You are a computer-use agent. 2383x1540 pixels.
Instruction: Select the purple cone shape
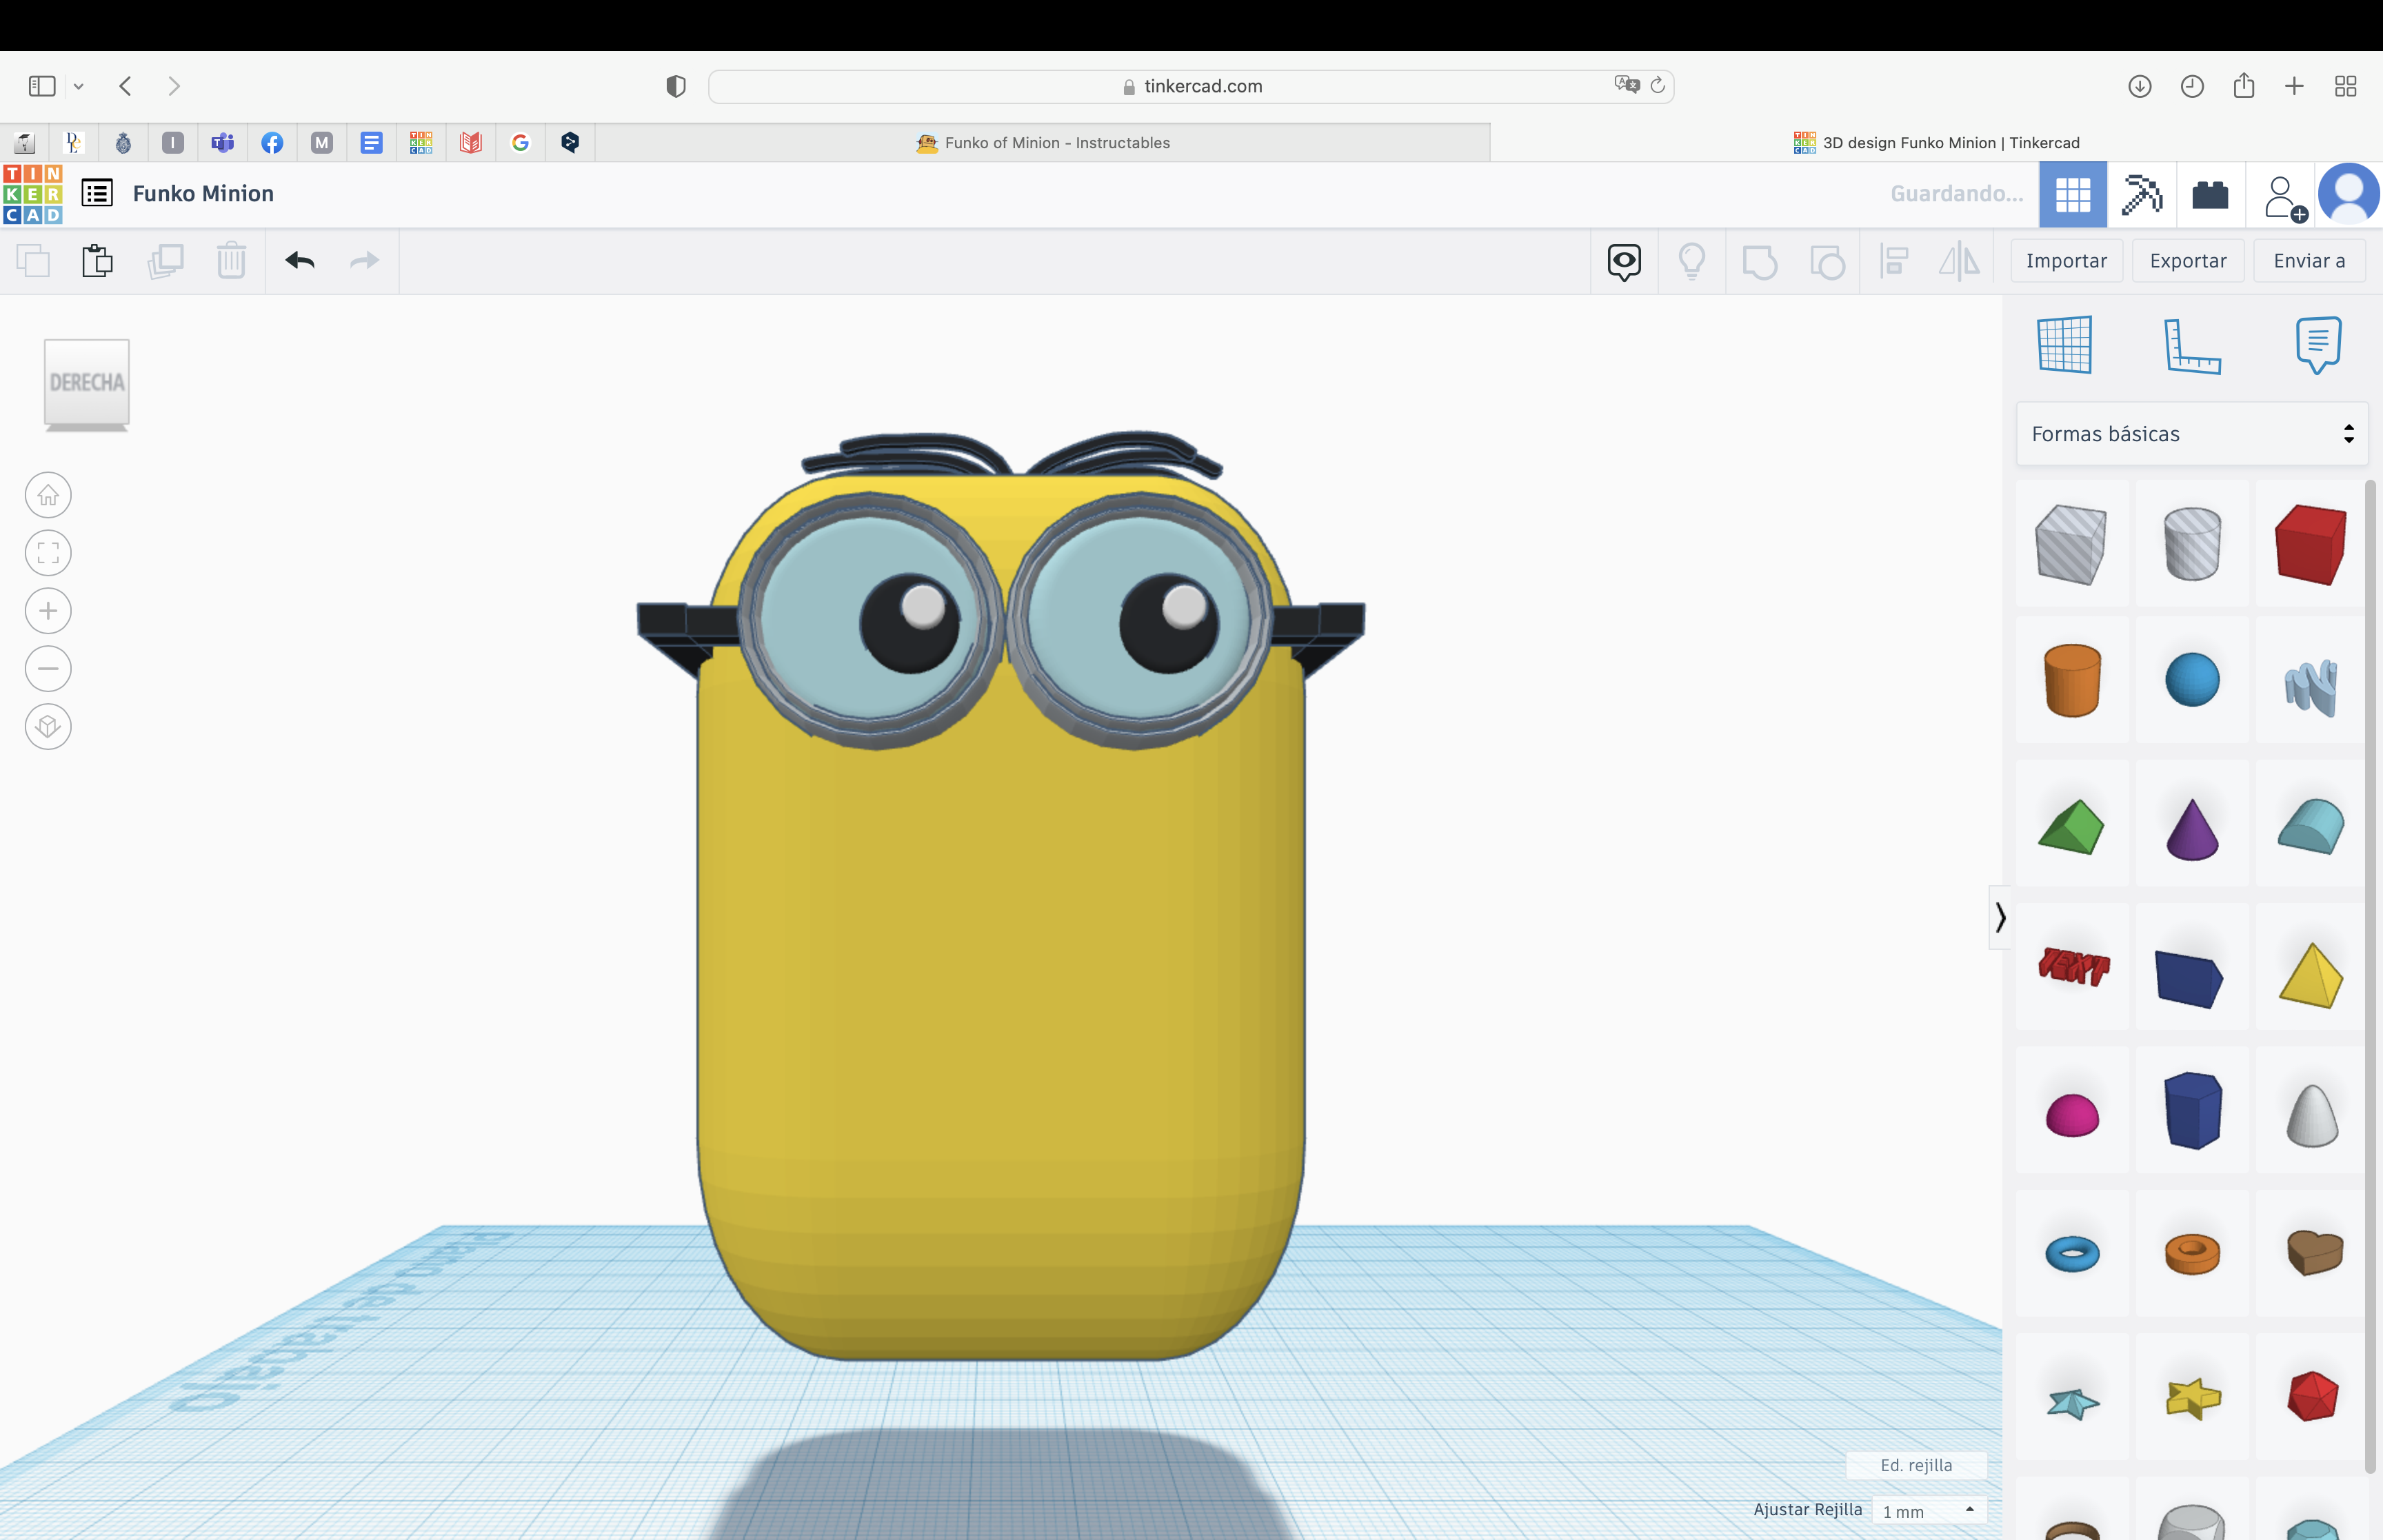[x=2192, y=829]
